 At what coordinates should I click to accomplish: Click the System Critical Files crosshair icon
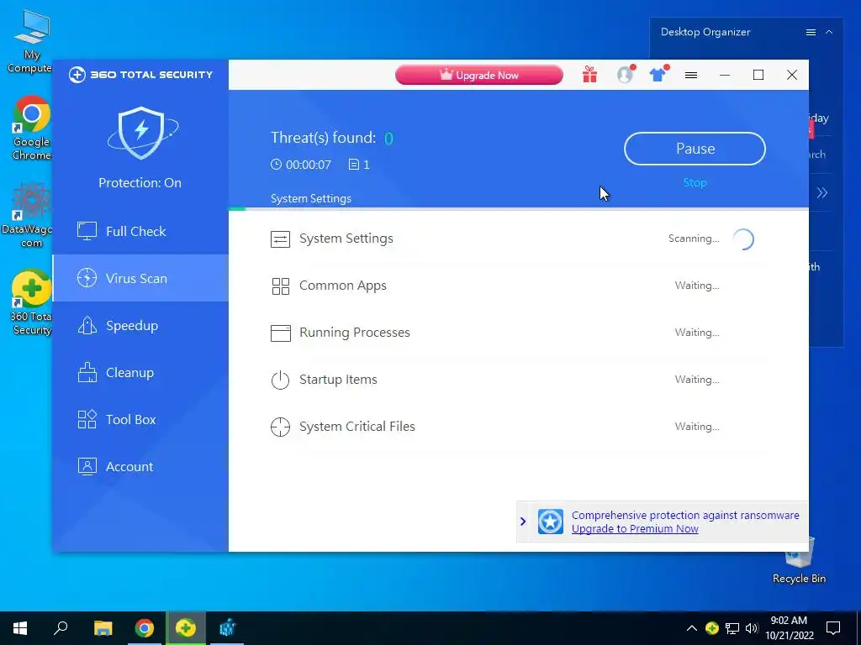280,427
